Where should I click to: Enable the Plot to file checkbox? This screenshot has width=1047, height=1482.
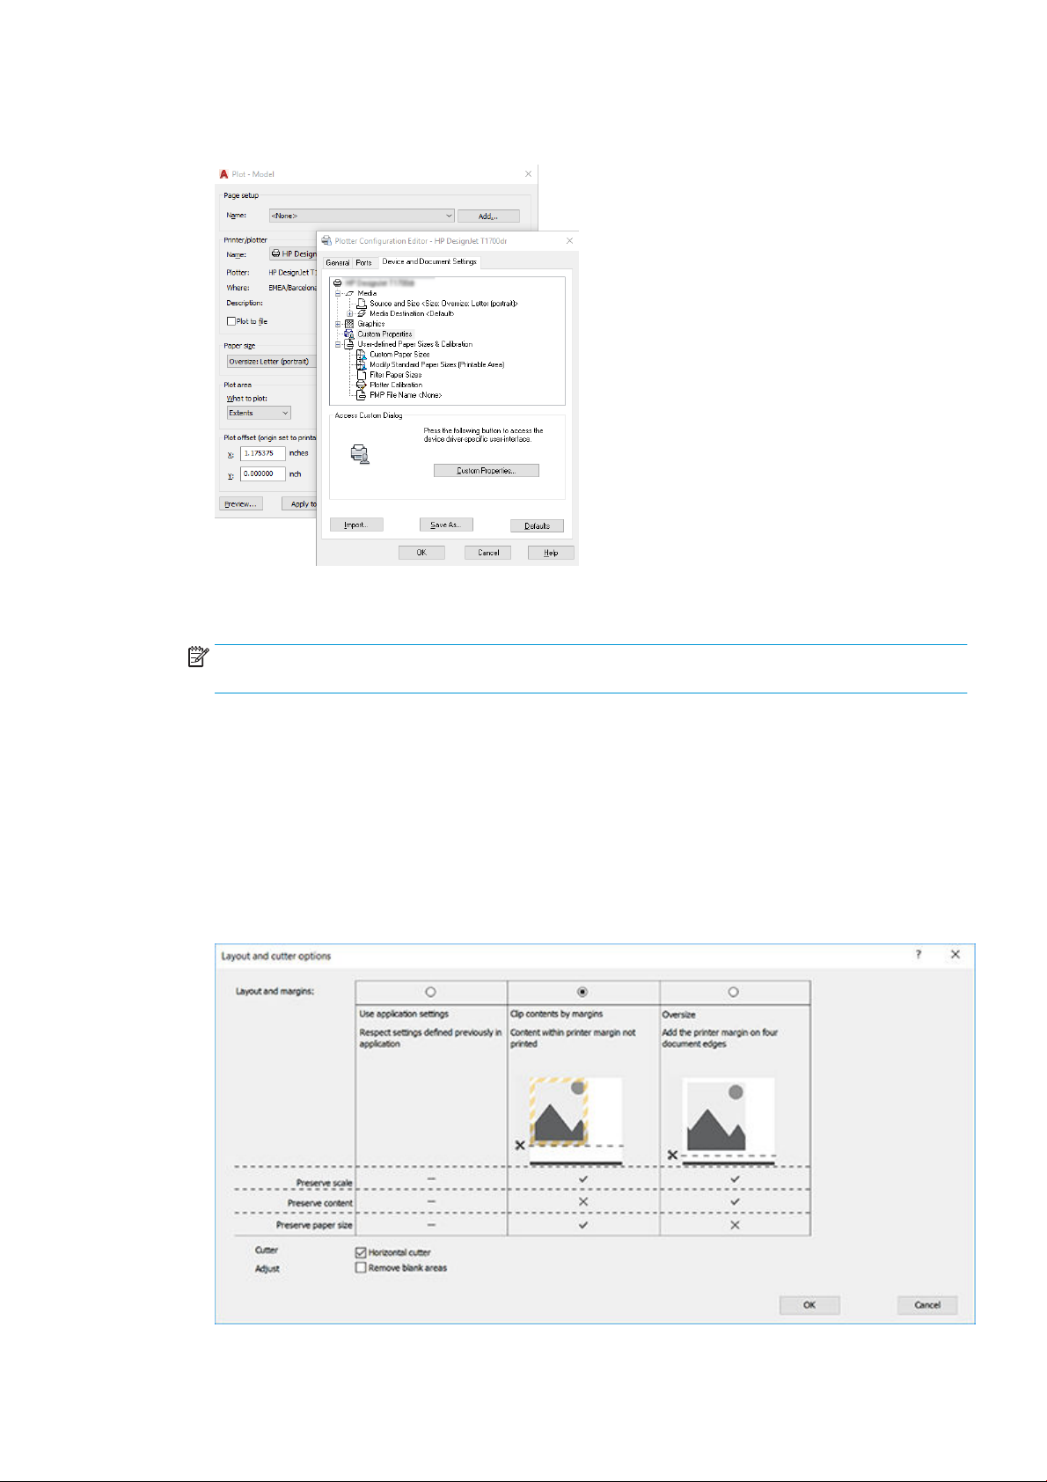231,322
